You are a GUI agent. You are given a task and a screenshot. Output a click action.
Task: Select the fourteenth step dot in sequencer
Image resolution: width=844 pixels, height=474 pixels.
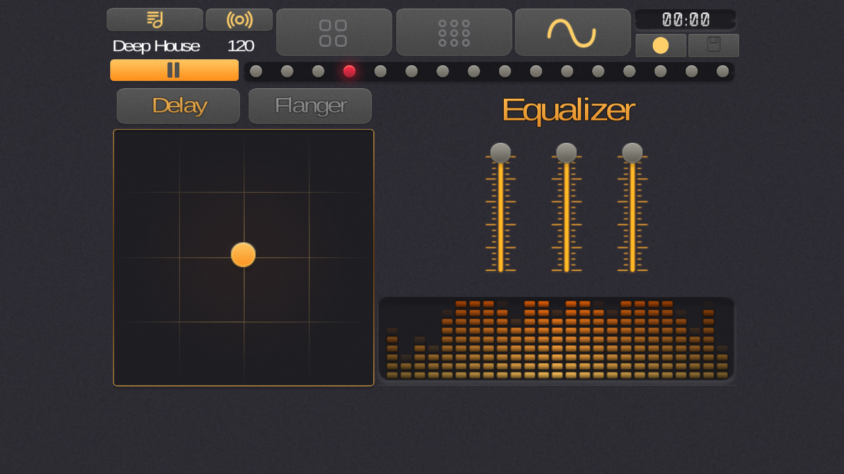661,71
